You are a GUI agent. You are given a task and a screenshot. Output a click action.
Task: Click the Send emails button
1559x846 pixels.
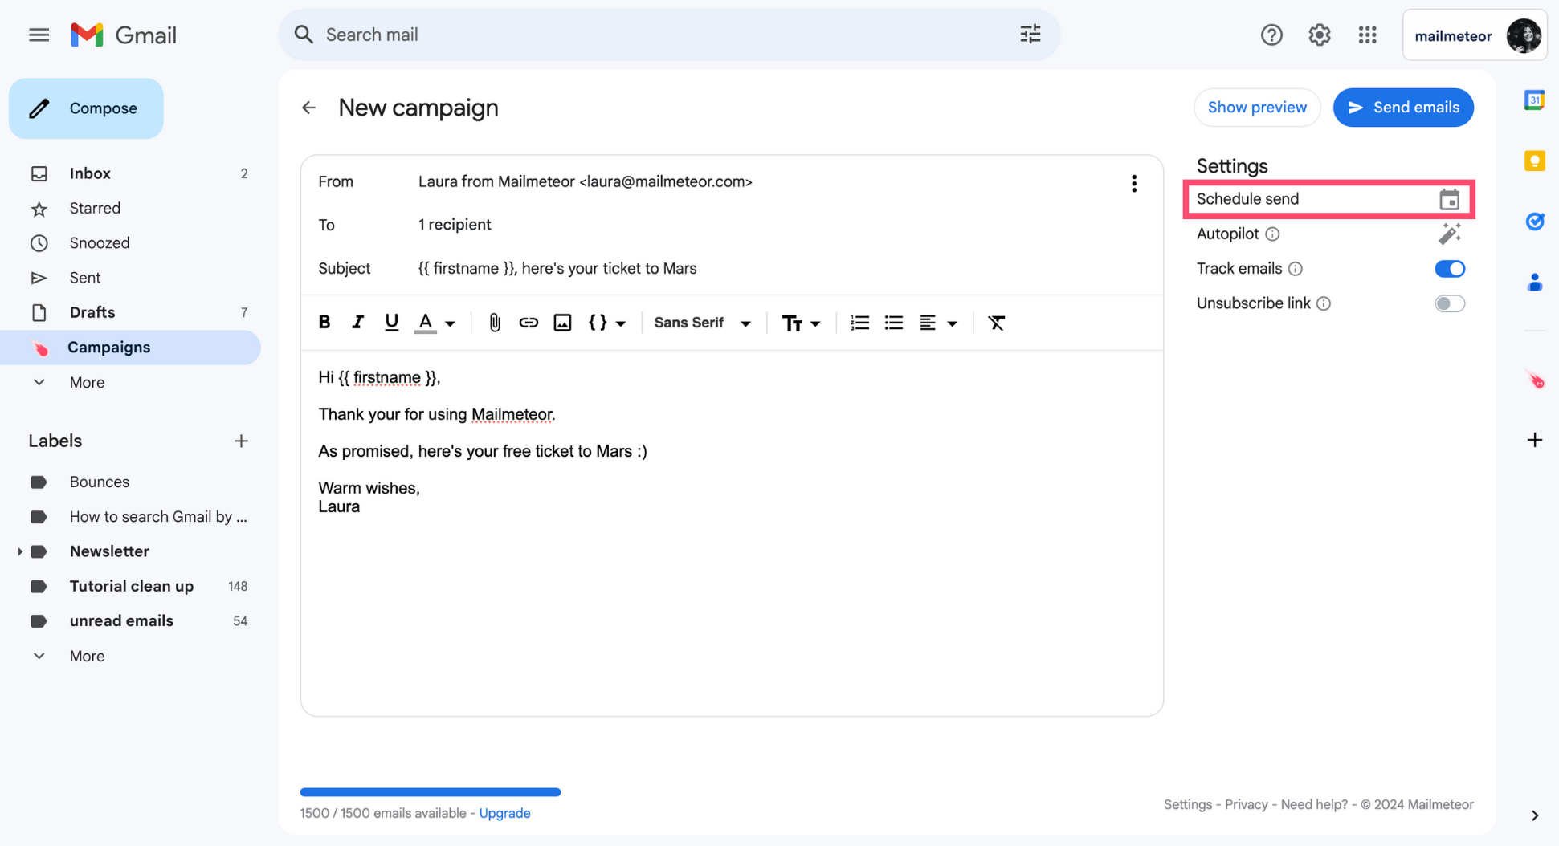pyautogui.click(x=1403, y=108)
